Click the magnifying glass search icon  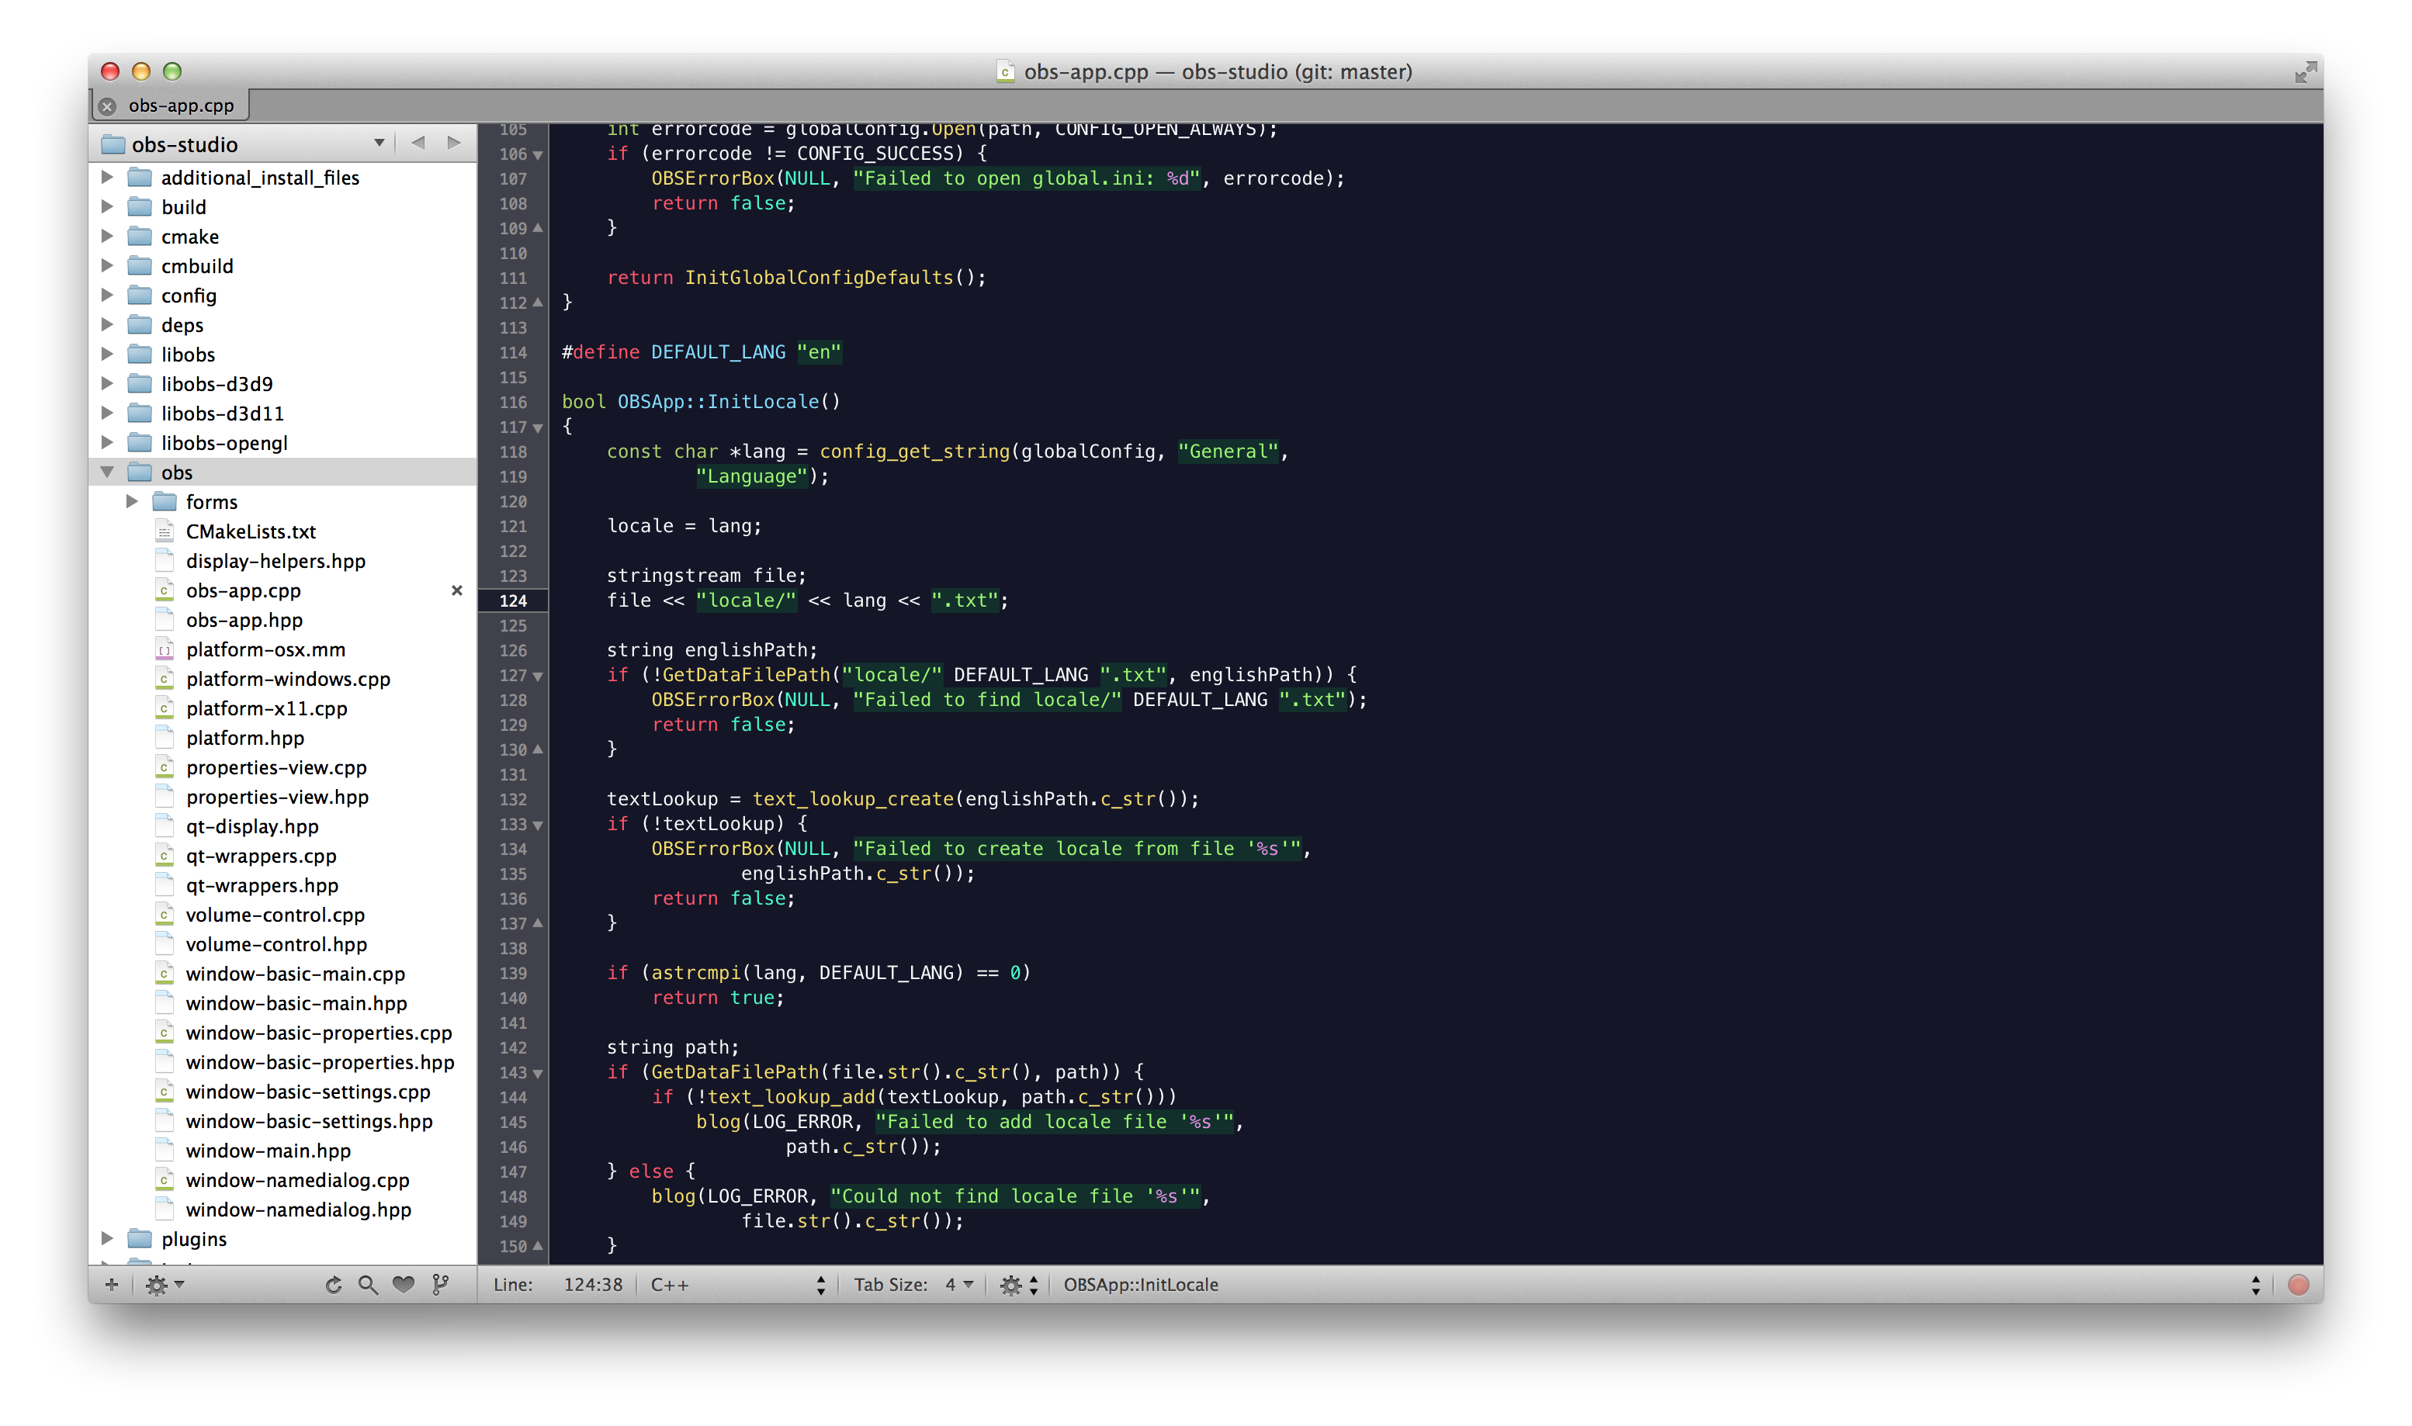368,1285
